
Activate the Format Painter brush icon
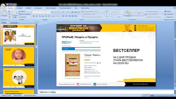point(9,17)
